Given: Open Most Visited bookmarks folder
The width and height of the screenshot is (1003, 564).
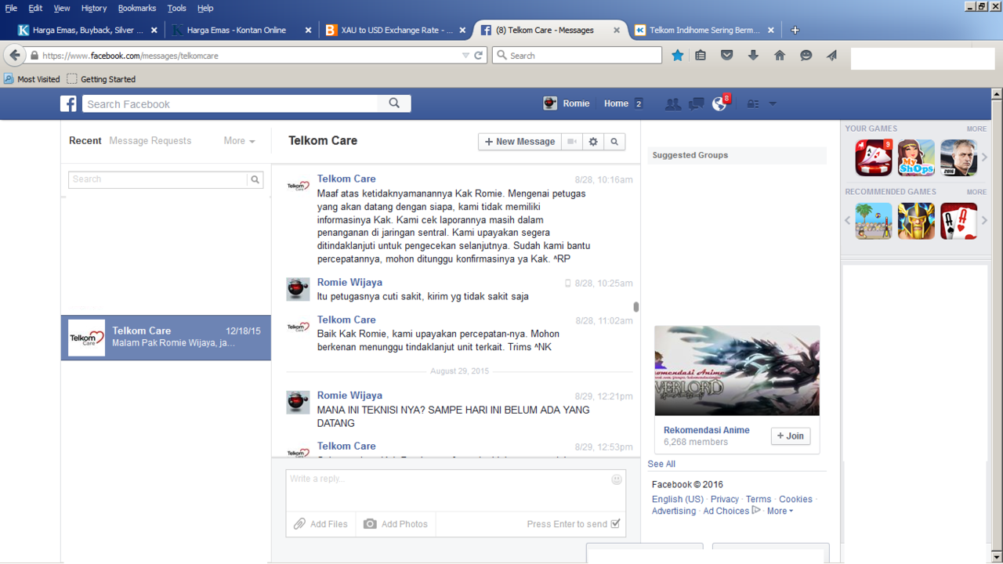Looking at the screenshot, I should click(x=32, y=79).
